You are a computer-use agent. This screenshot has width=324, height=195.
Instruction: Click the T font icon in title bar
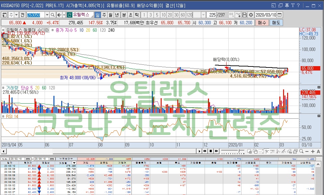click(x=293, y=5)
